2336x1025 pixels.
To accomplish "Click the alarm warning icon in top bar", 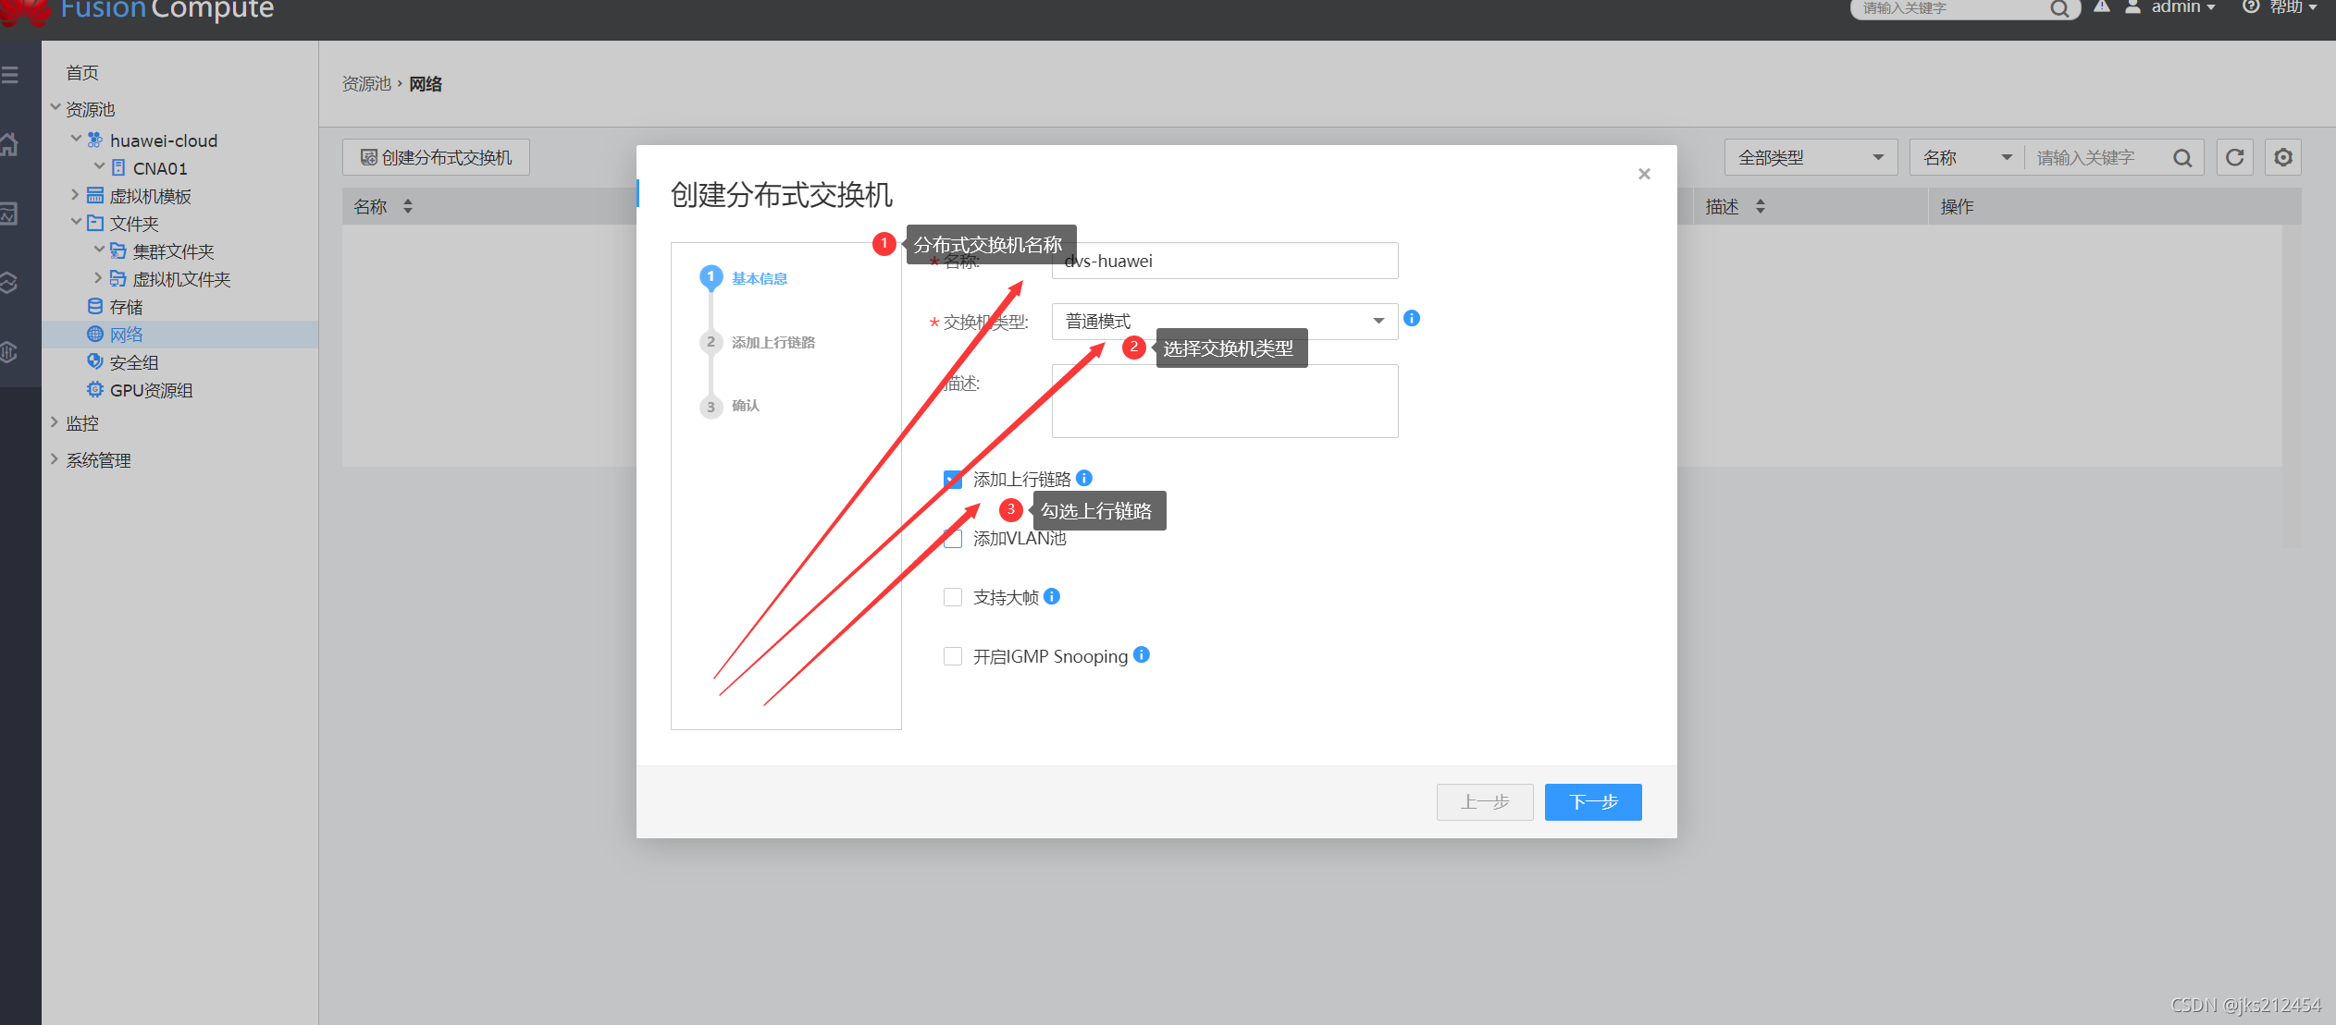I will 2102,7.
